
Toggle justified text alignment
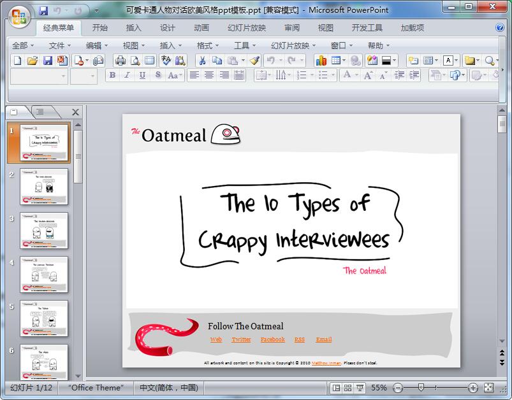point(239,75)
